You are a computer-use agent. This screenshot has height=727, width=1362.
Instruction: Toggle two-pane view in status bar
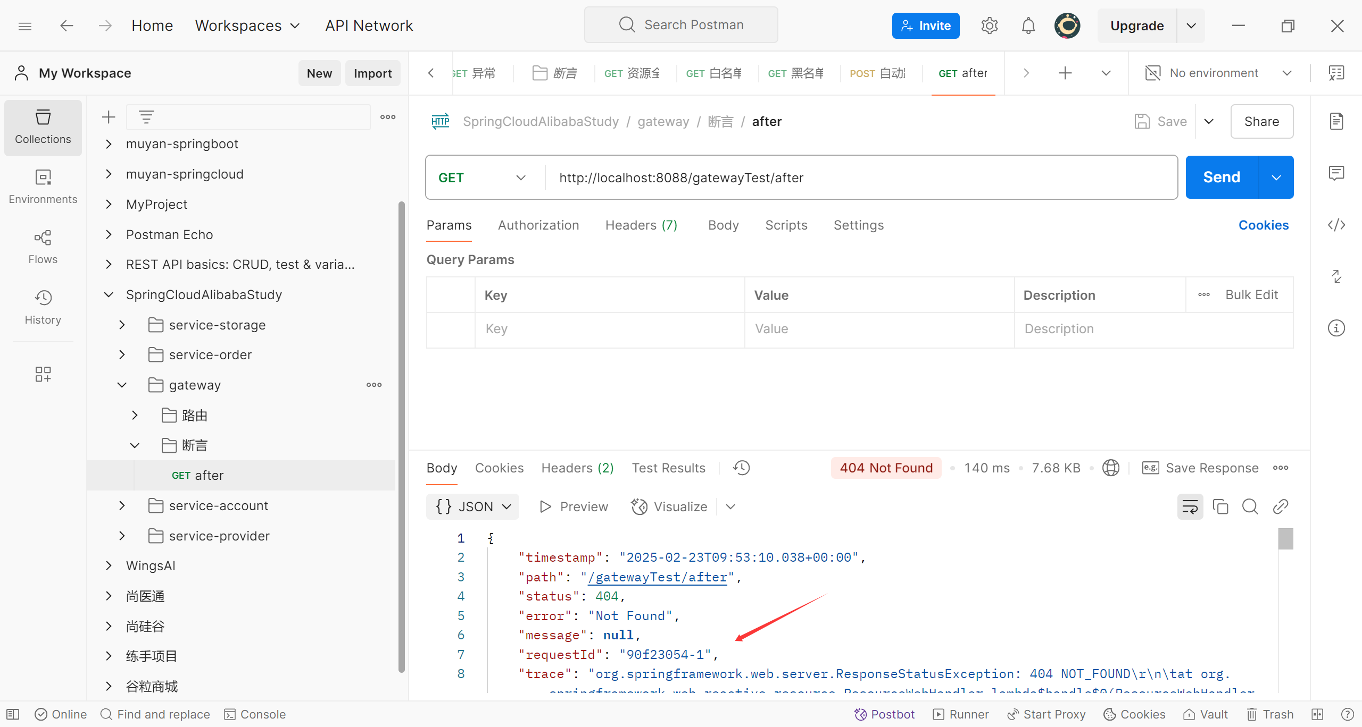click(x=1317, y=714)
